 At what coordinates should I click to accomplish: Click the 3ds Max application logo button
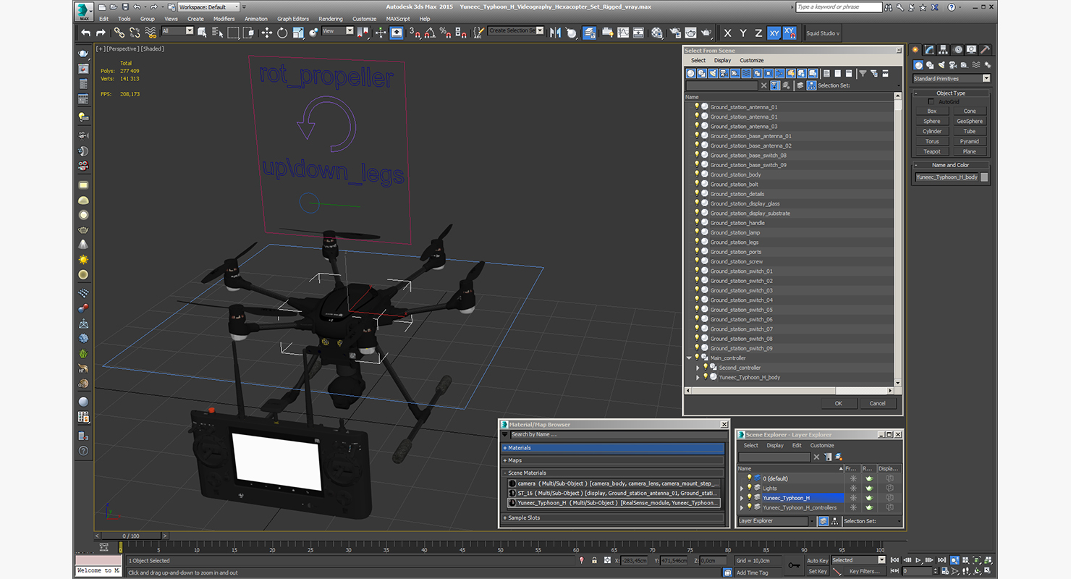pyautogui.click(x=85, y=11)
